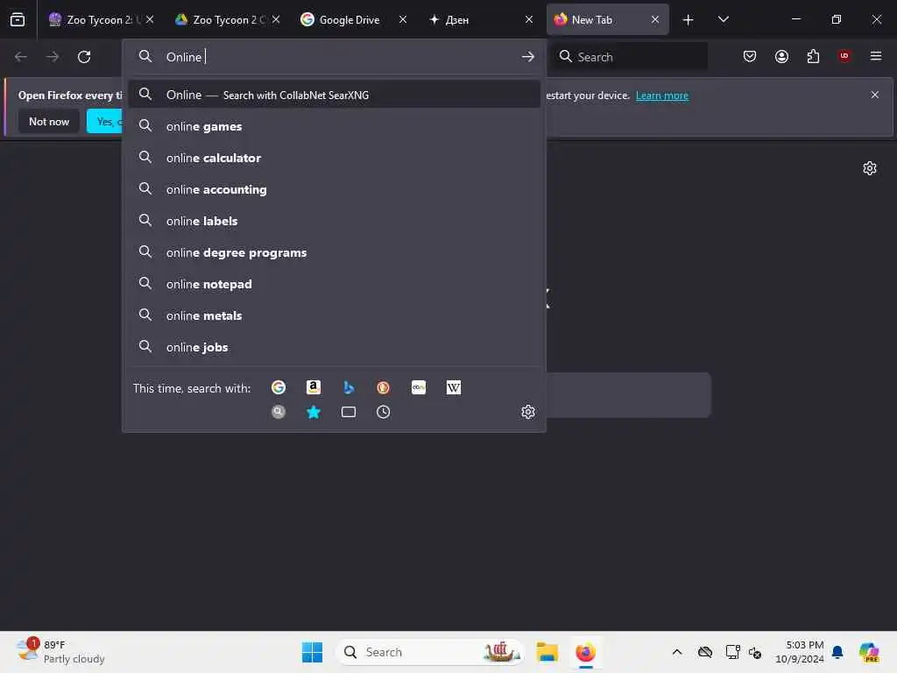Click the Firefox taskbar icon
The image size is (897, 673).
pos(585,652)
